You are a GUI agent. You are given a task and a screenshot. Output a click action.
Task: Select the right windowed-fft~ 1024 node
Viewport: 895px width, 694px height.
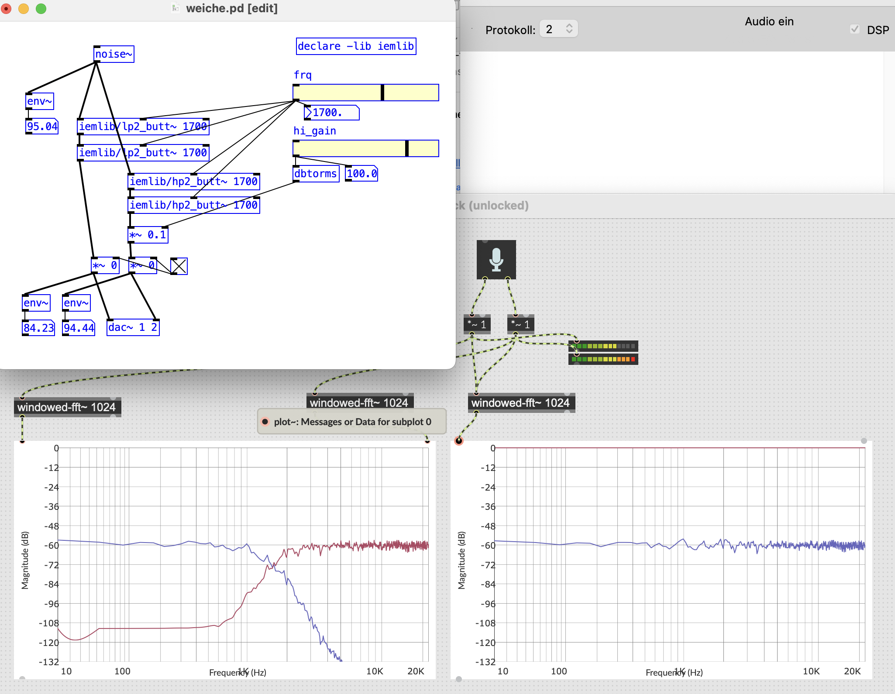(521, 403)
